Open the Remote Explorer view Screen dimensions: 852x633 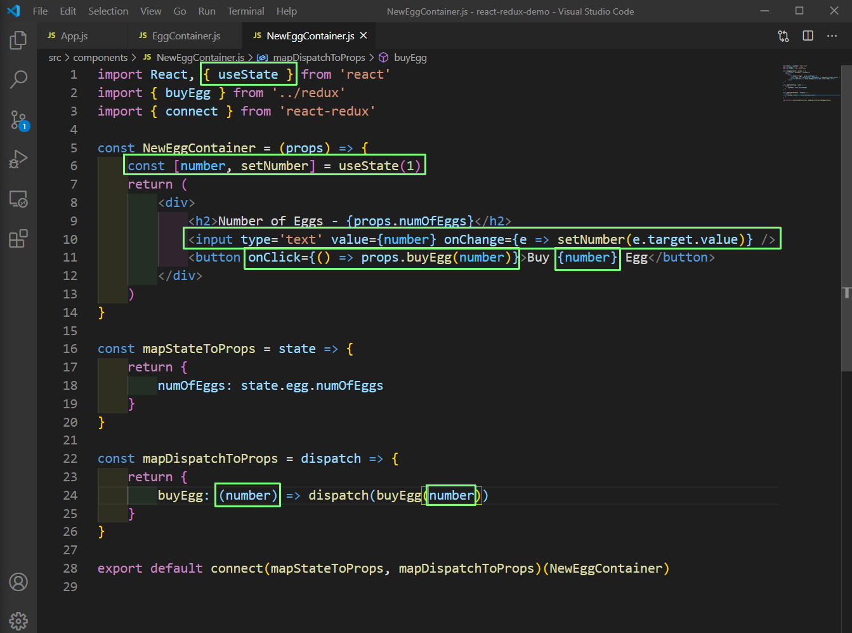[18, 199]
